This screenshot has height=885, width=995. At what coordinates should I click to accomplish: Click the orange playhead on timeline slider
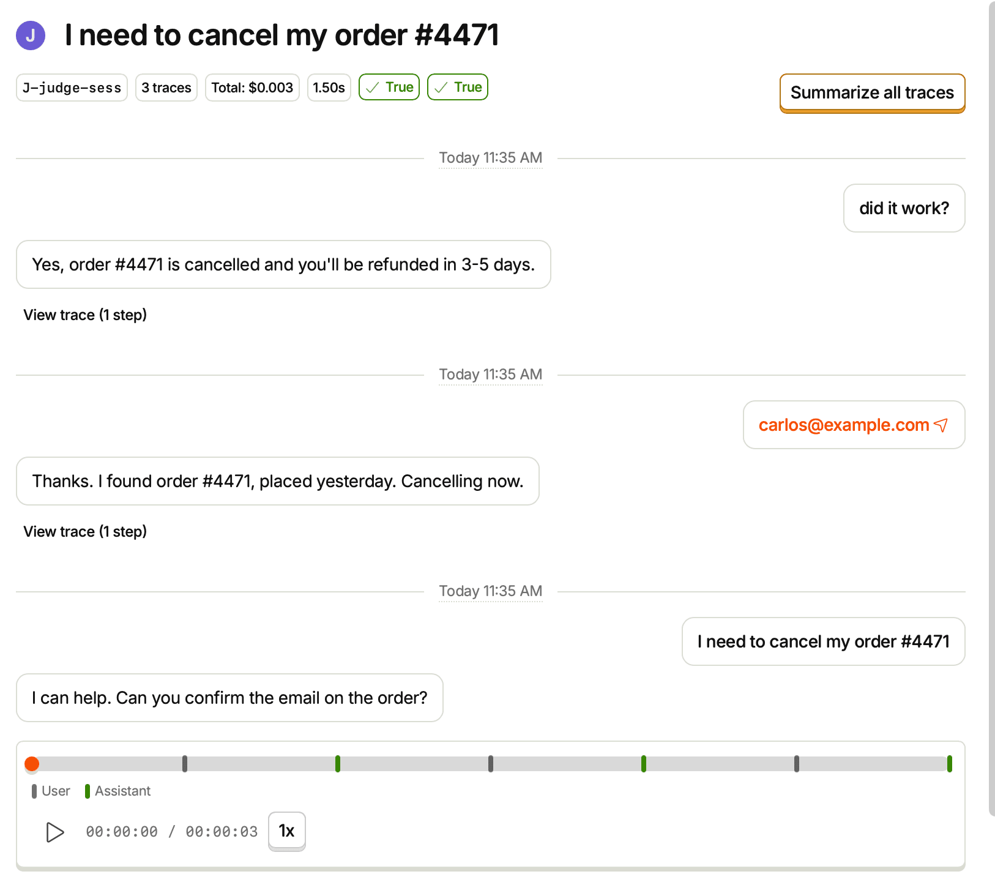click(32, 764)
